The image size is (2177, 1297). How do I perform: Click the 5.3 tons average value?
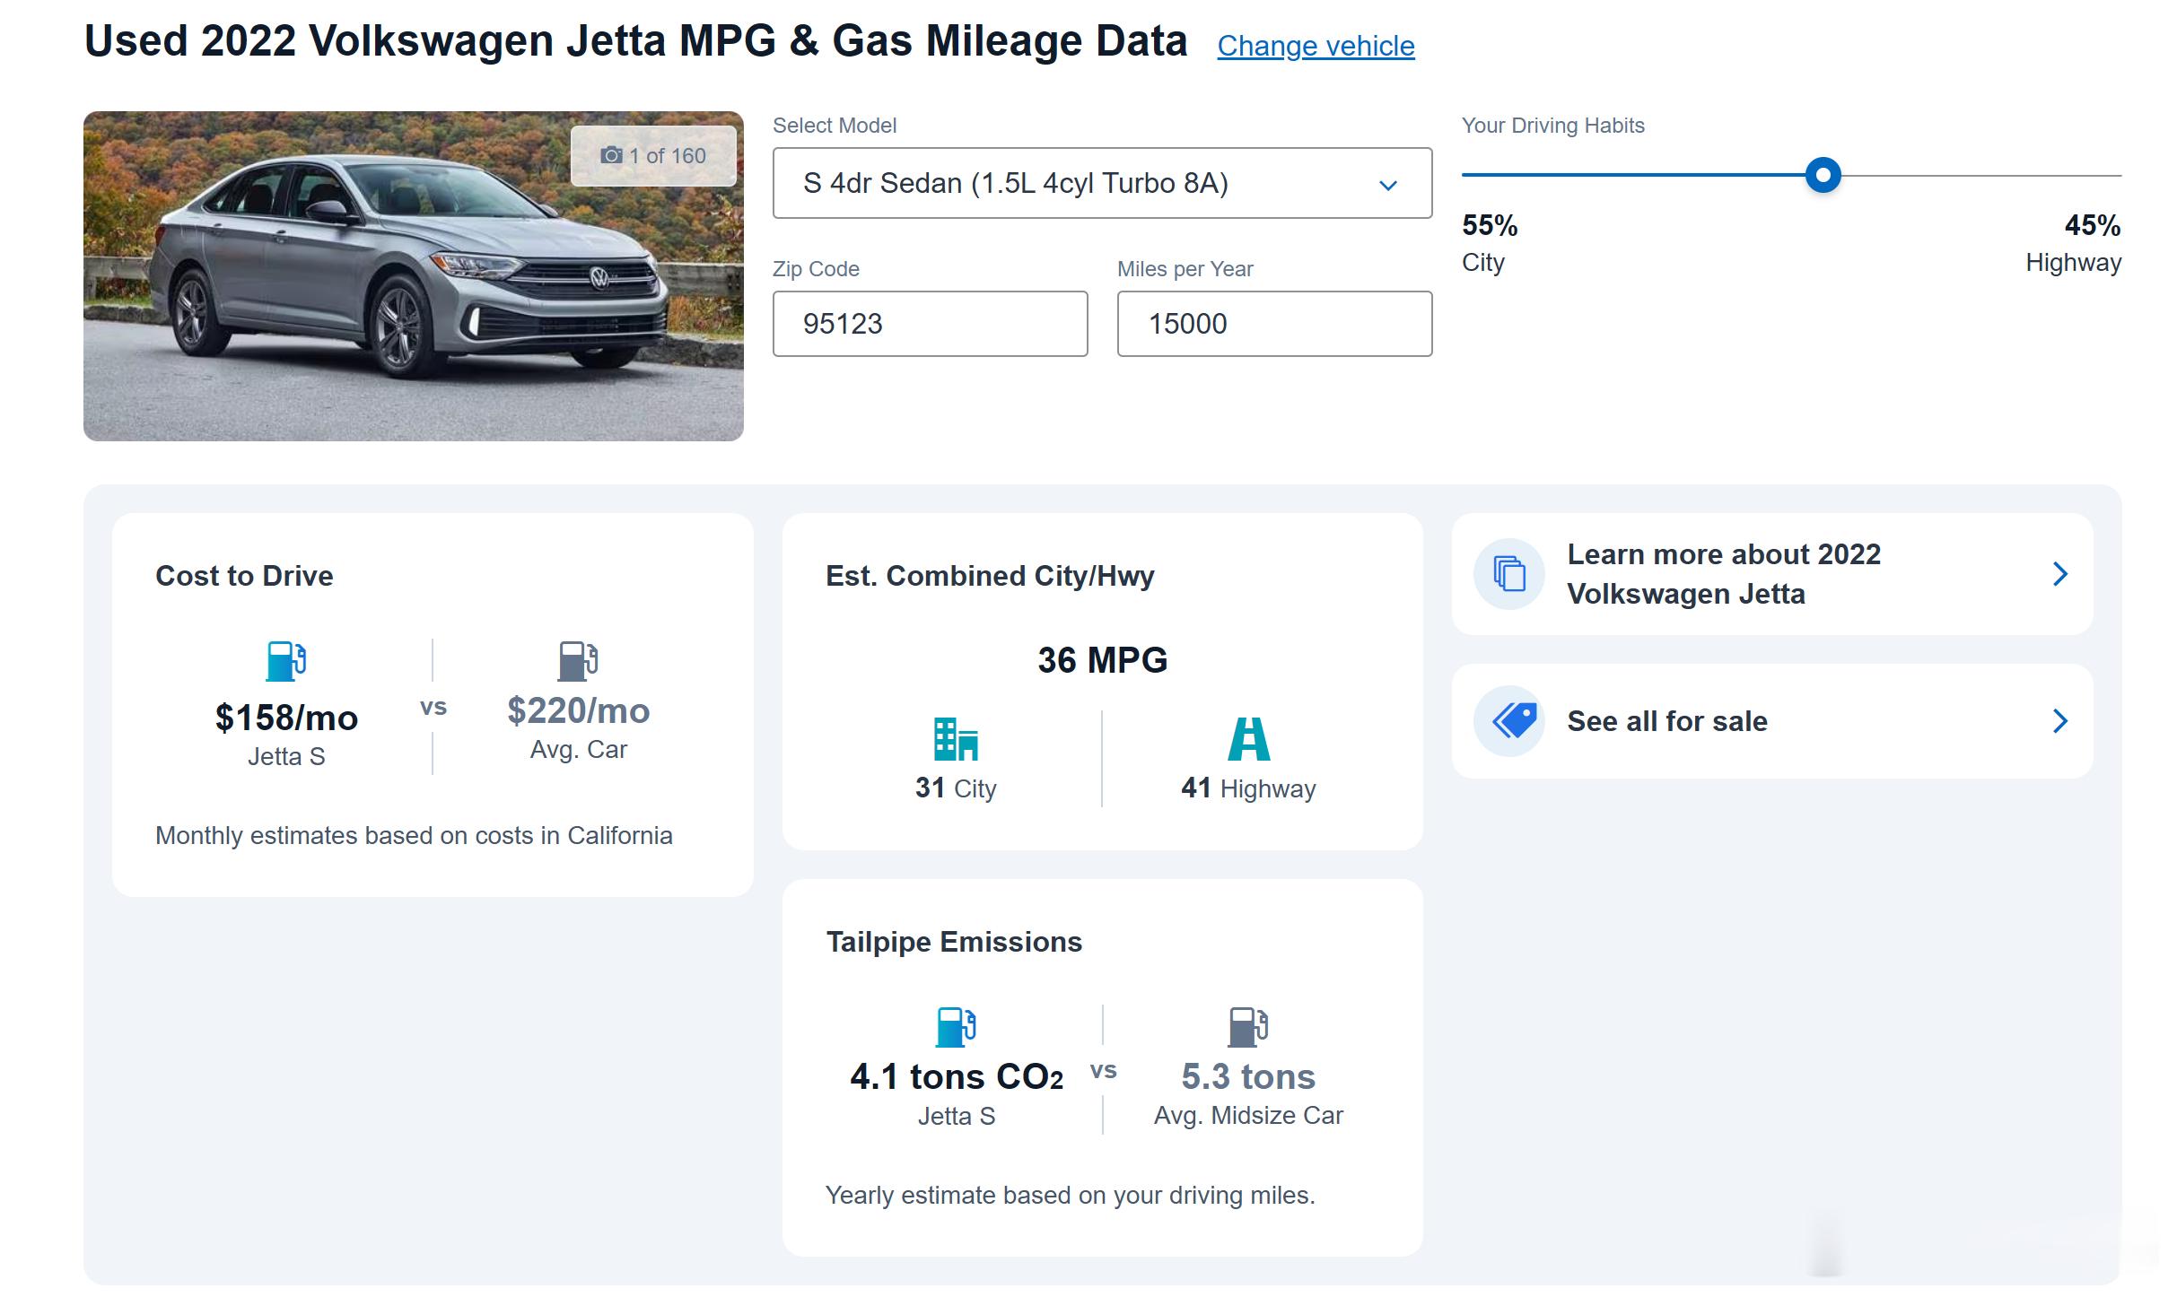[1248, 1076]
